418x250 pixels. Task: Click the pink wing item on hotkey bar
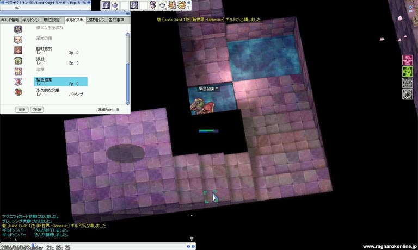click(153, 5)
